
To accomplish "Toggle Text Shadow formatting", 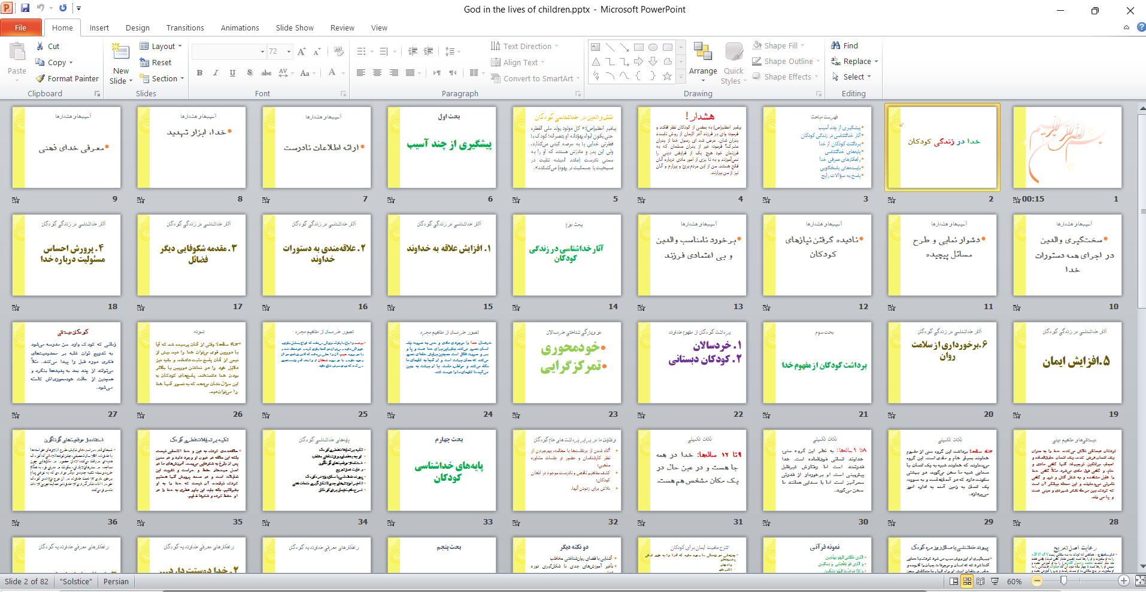I will 249,73.
